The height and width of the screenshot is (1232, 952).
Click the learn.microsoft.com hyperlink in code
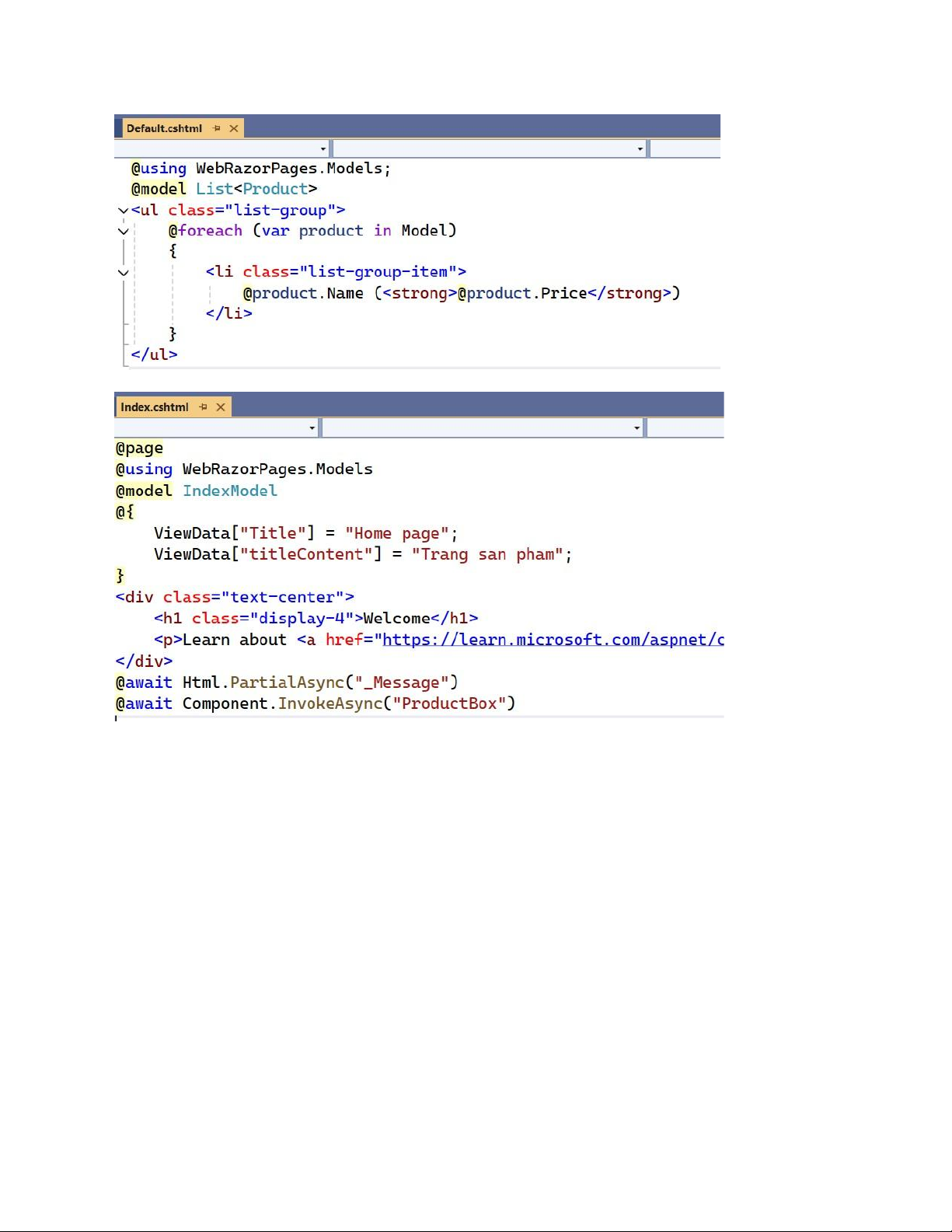click(552, 640)
